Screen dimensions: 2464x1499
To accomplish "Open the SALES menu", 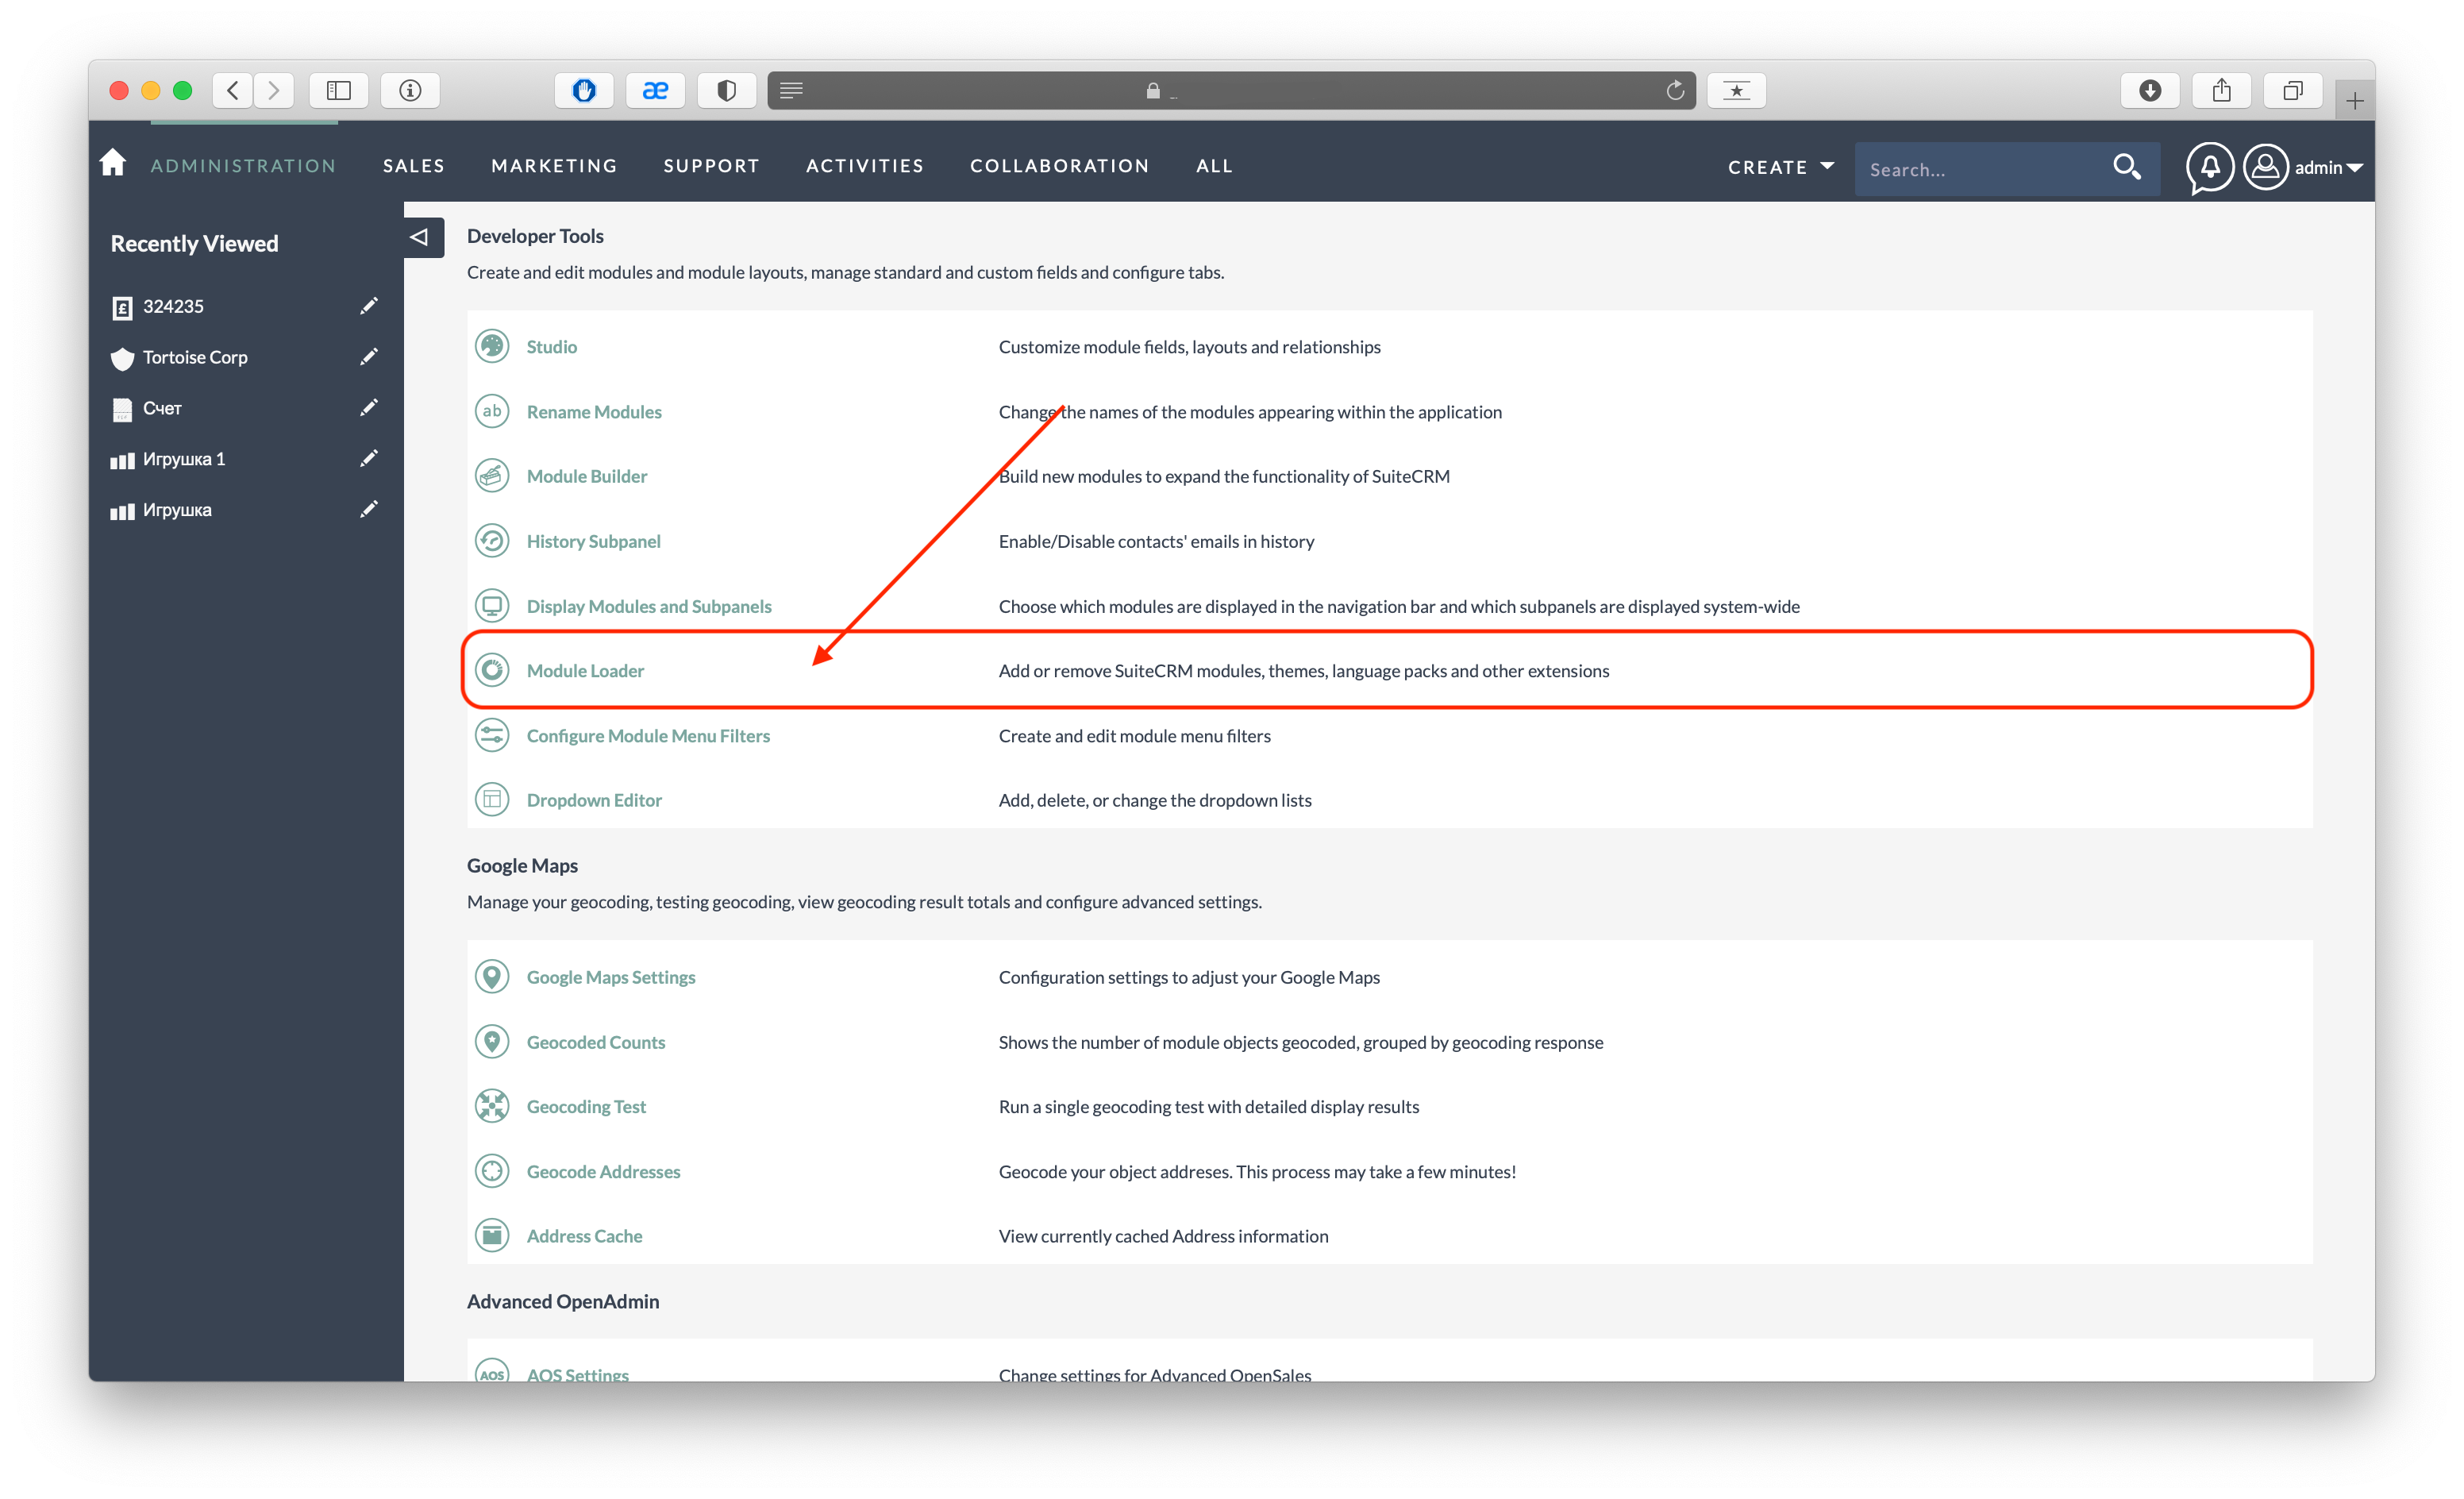I will [x=413, y=166].
